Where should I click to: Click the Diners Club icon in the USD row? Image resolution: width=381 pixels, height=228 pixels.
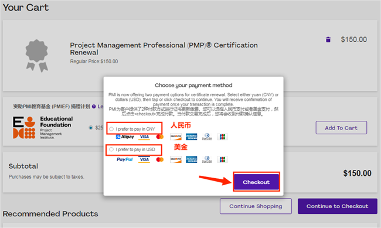click(207, 159)
